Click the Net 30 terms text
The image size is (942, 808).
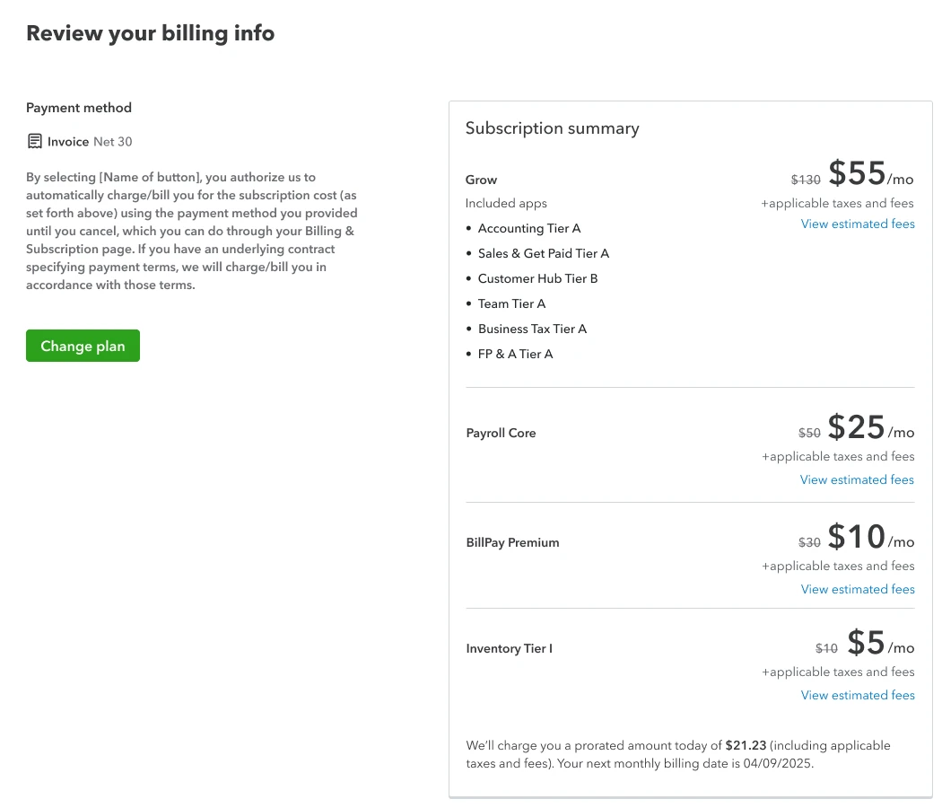[x=113, y=142]
